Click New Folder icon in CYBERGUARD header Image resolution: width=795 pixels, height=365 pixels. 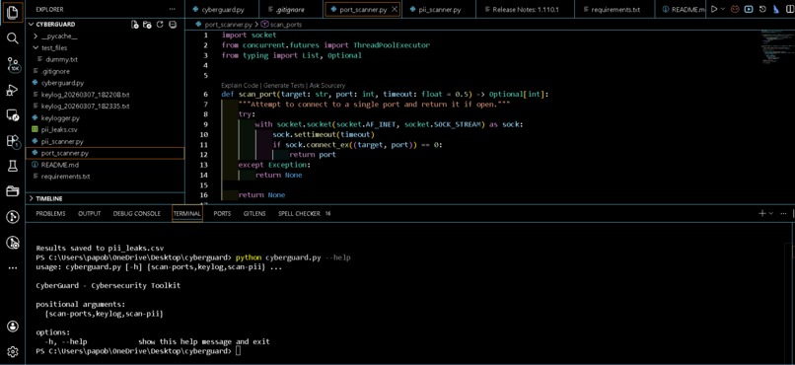pyautogui.click(x=147, y=25)
